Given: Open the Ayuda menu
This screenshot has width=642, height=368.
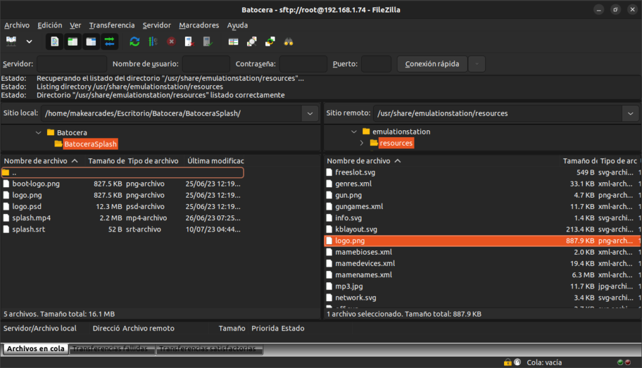Looking at the screenshot, I should point(238,26).
